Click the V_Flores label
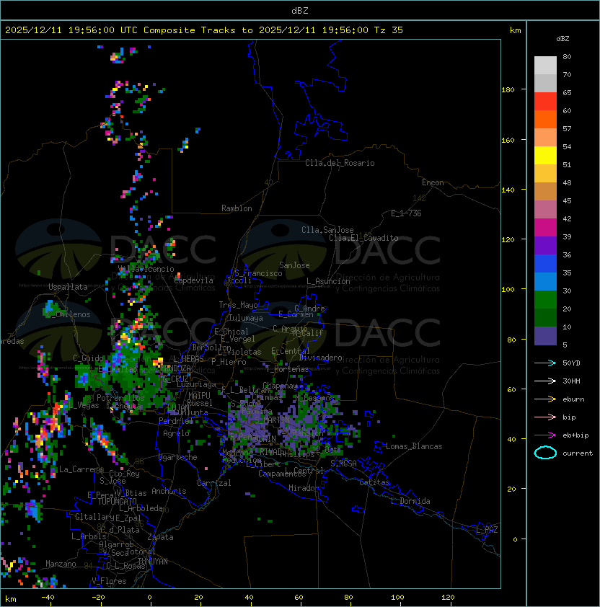 coord(109,580)
